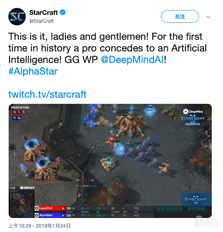Click the StarCraft display name
The height and width of the screenshot is (232, 223).
pyautogui.click(x=43, y=13)
